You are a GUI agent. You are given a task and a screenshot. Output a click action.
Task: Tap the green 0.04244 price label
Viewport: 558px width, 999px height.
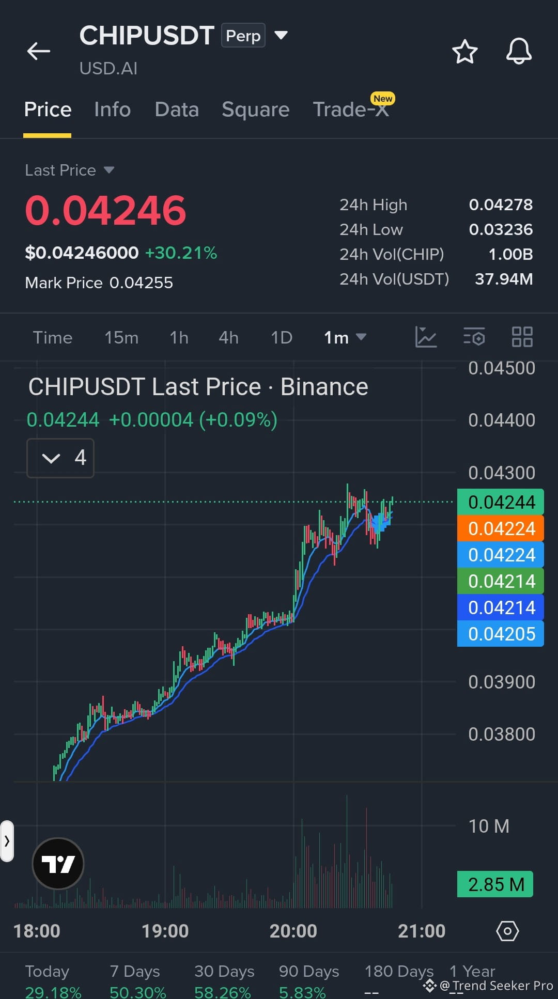click(501, 502)
